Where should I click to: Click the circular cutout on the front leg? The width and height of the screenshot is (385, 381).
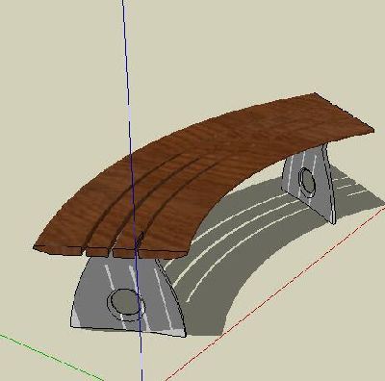point(125,303)
